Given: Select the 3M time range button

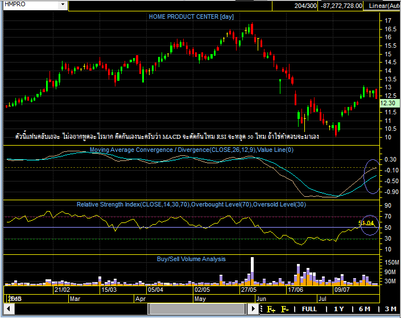Looking at the screenshot, I should tap(391, 309).
